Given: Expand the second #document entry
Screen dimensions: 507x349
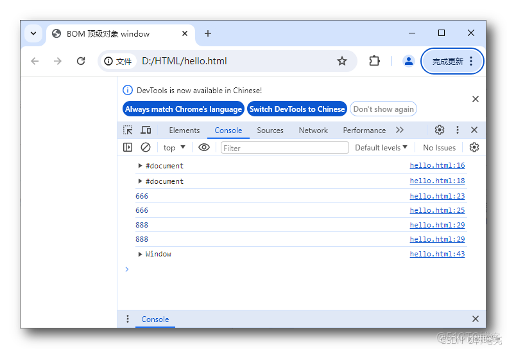Looking at the screenshot, I should pyautogui.click(x=140, y=181).
